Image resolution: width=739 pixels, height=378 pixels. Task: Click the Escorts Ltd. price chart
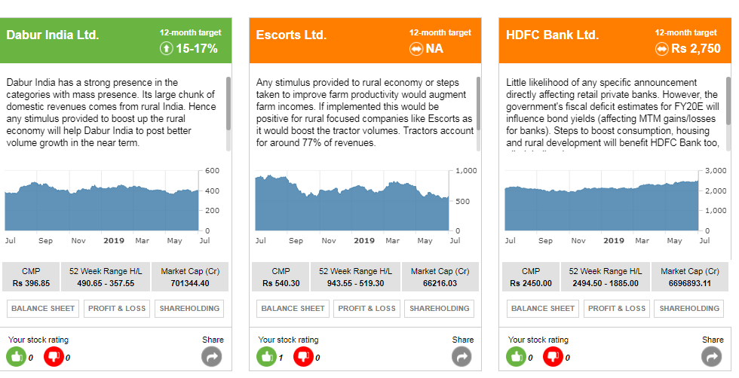(351, 201)
